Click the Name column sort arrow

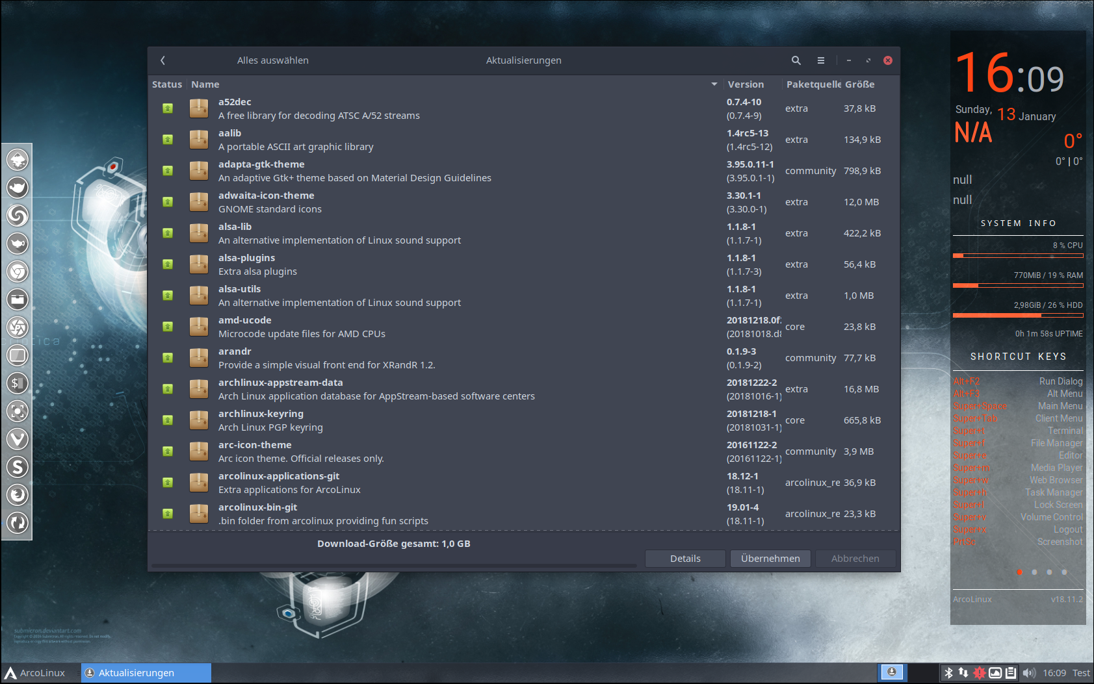[714, 84]
